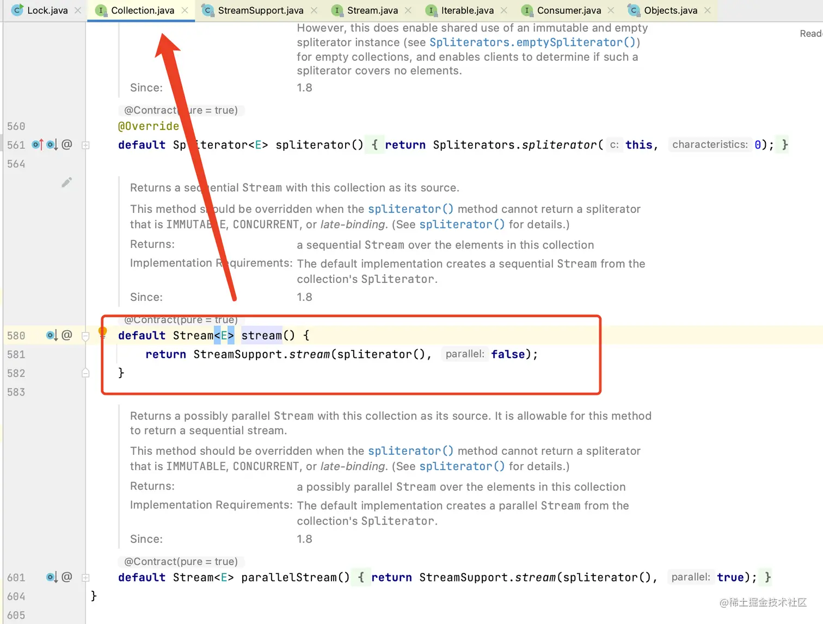This screenshot has width=823, height=624.
Task: Go to the Consumer.java tab
Action: pos(569,10)
